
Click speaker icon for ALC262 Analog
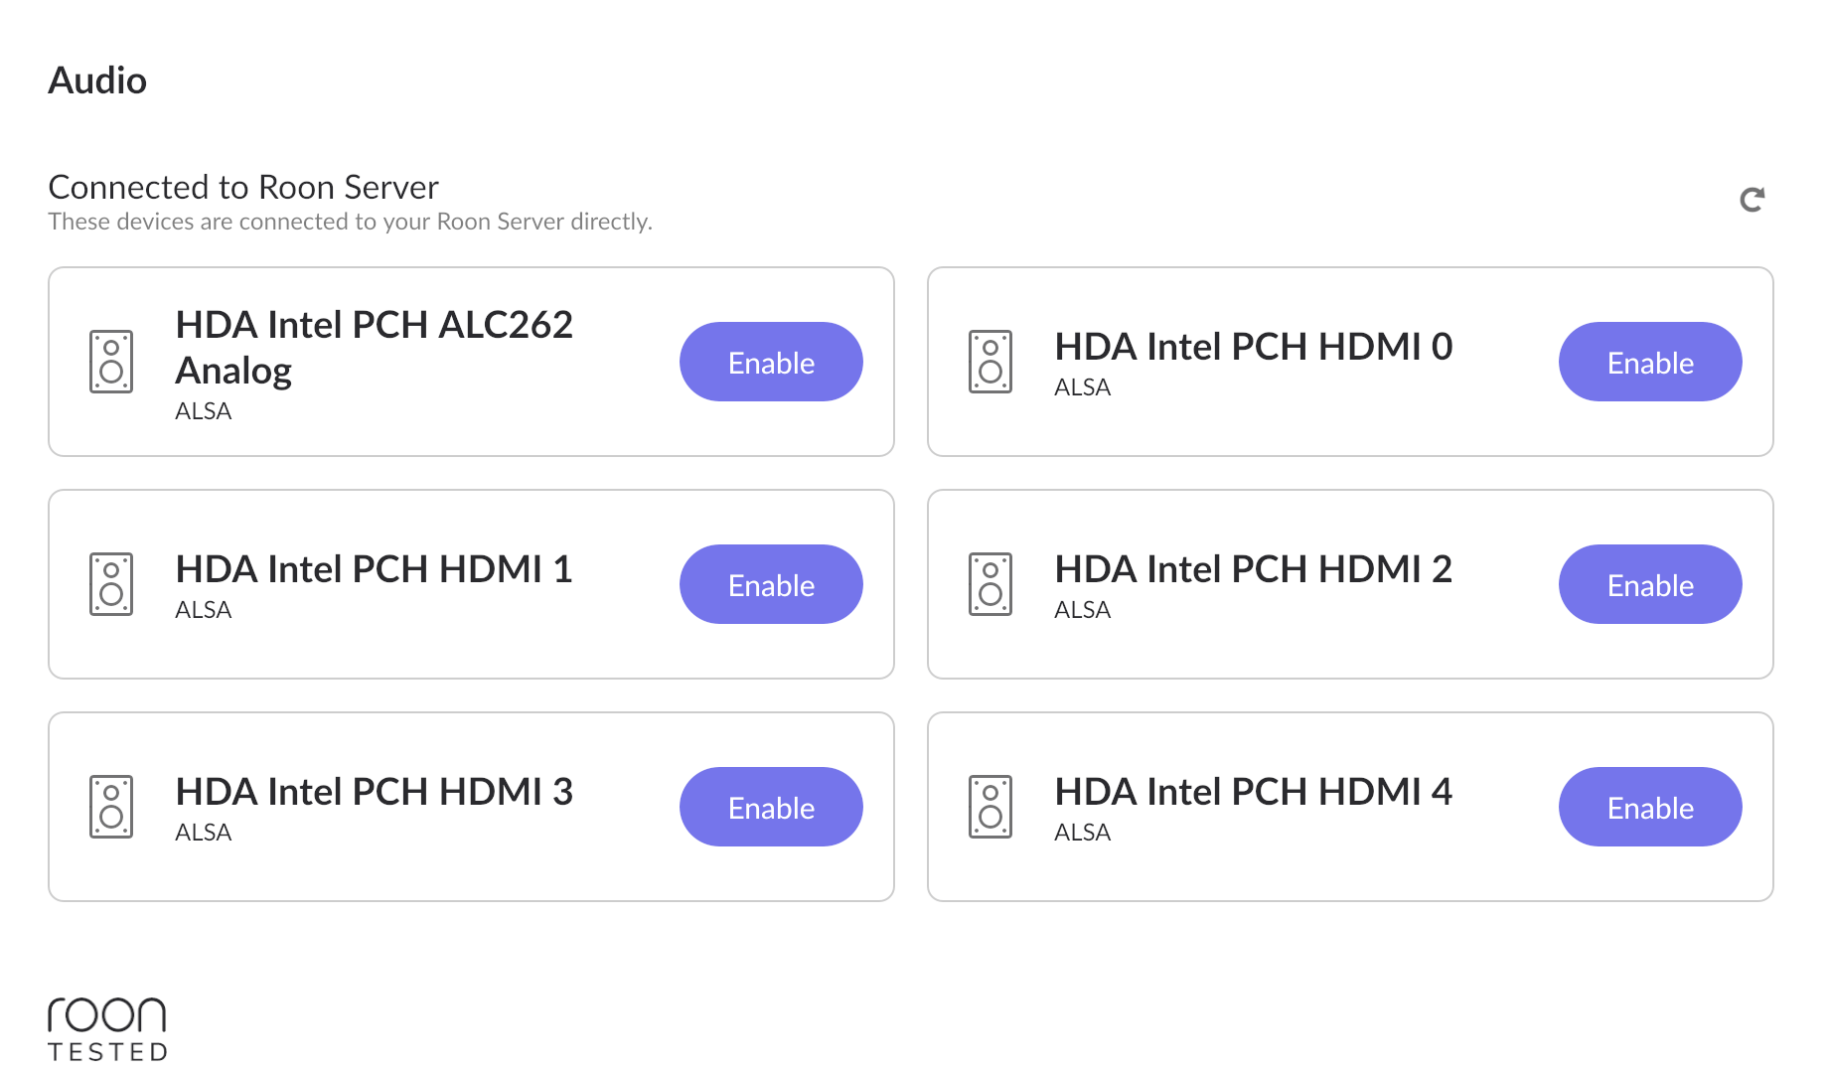111,362
